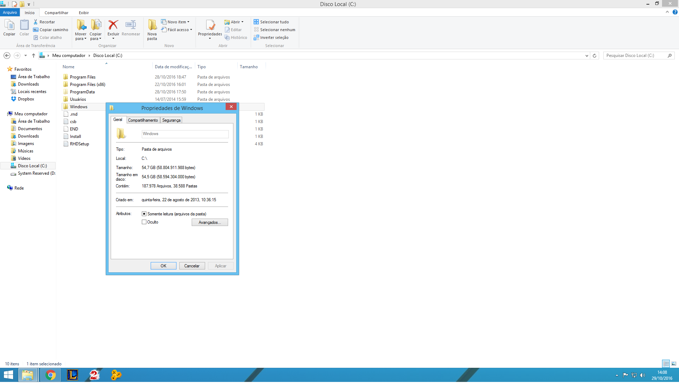Open Google Chrome from taskbar

[51, 375]
